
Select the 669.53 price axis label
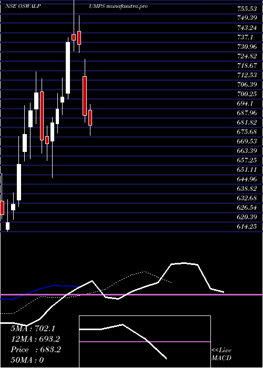(x=247, y=141)
